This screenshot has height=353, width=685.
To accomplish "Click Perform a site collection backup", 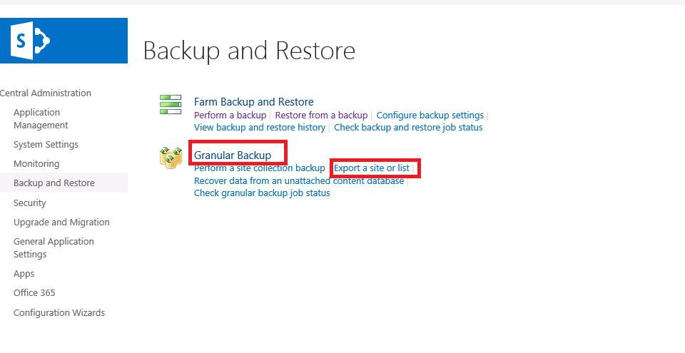I will click(x=259, y=168).
